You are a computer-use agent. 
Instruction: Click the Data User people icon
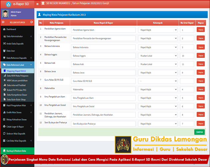click(4, 51)
